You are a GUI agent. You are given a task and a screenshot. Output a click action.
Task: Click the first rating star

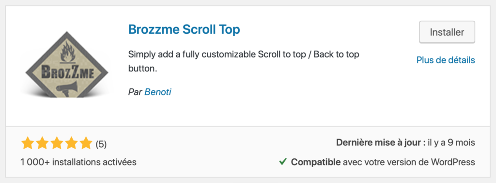click(28, 143)
